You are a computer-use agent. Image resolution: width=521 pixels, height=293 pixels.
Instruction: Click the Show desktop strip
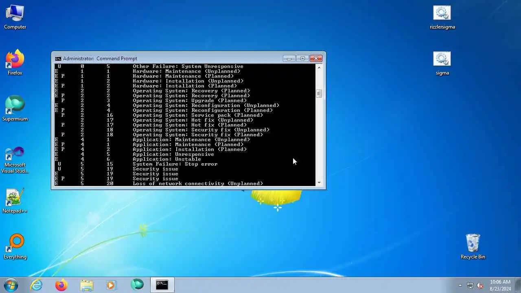point(518,285)
